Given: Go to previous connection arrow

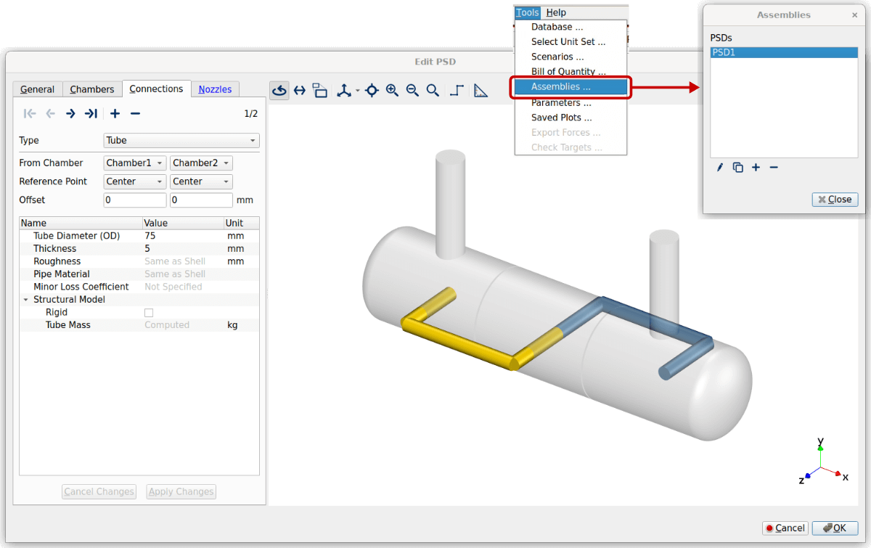Looking at the screenshot, I should (x=50, y=113).
